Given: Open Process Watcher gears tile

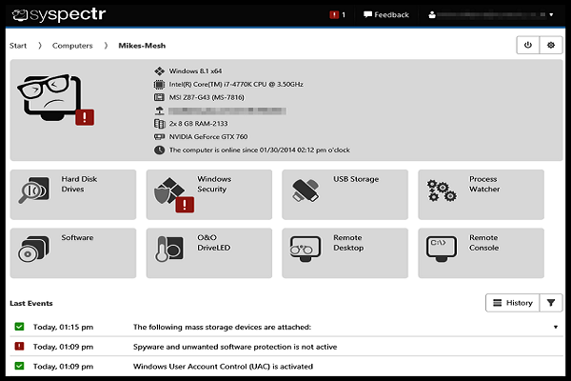Looking at the screenshot, I should tap(481, 194).
